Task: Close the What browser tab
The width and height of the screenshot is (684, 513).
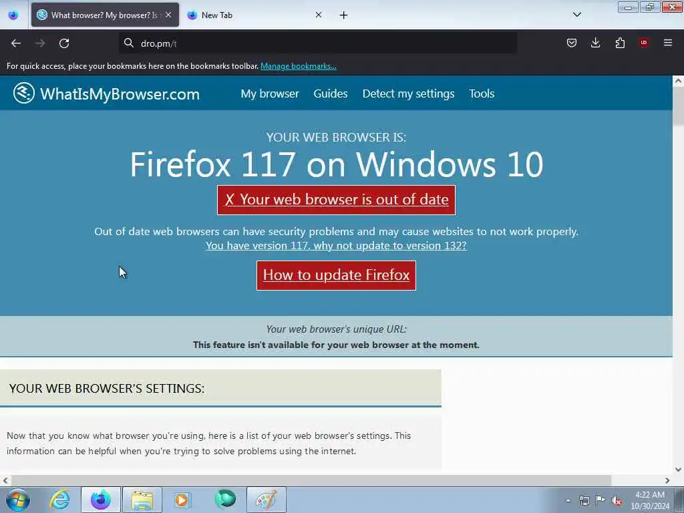Action: 168,15
